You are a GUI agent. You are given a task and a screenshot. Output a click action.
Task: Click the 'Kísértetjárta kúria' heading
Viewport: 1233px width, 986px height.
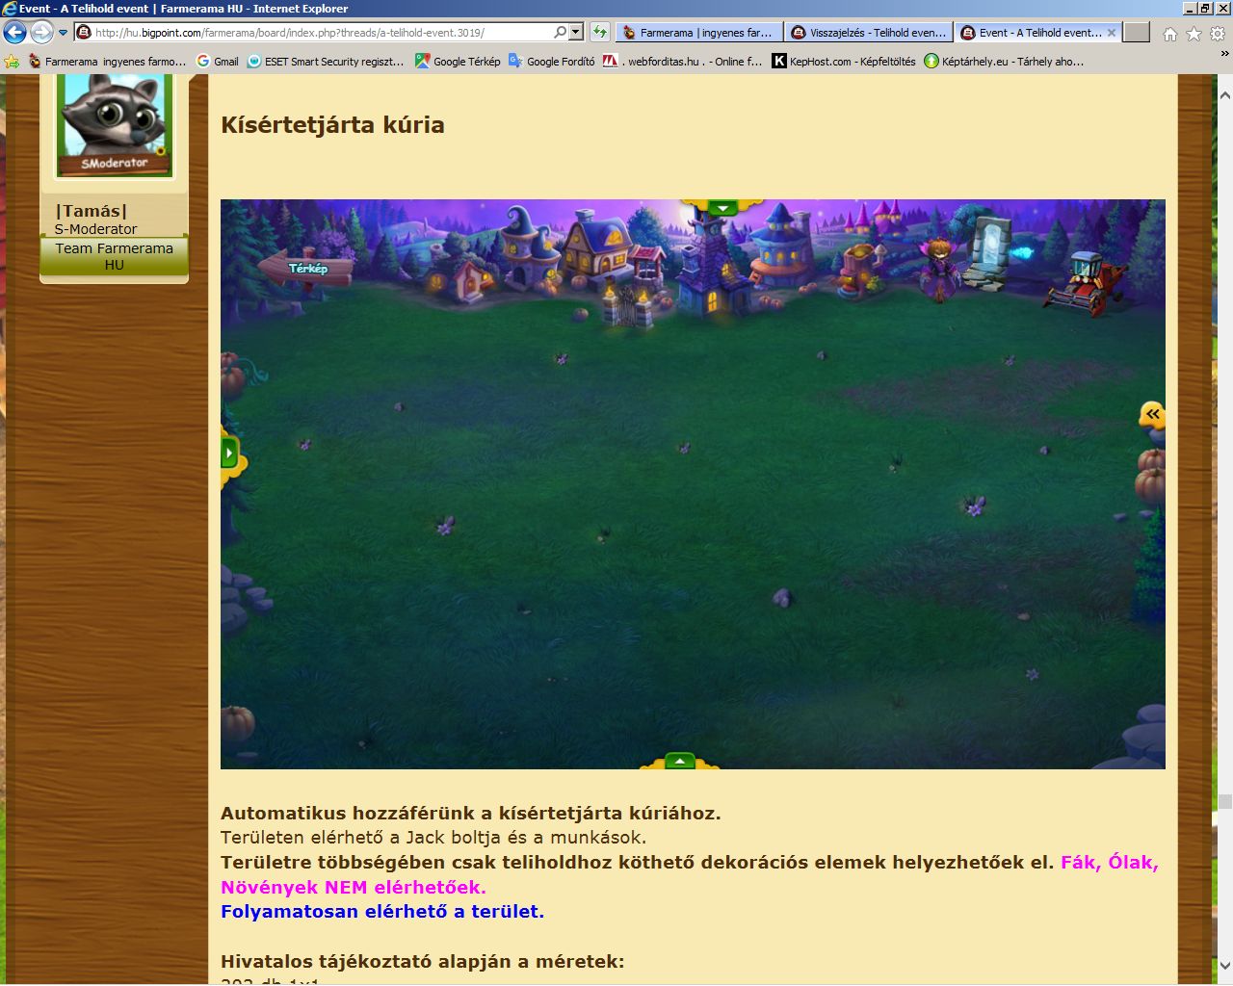coord(332,125)
